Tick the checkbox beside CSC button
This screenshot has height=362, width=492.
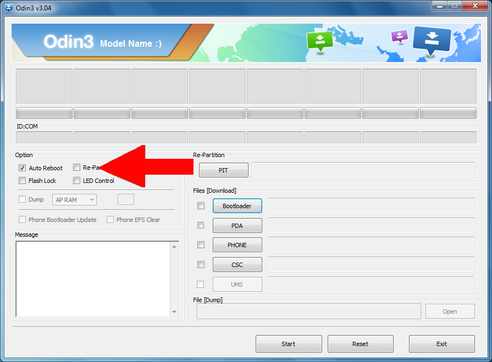point(201,265)
